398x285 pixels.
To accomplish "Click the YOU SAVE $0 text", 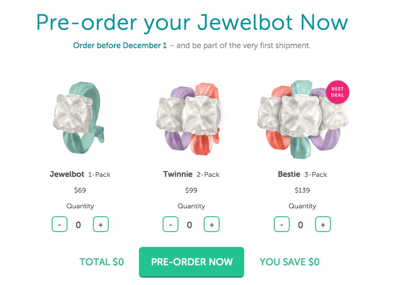I will tap(289, 262).
